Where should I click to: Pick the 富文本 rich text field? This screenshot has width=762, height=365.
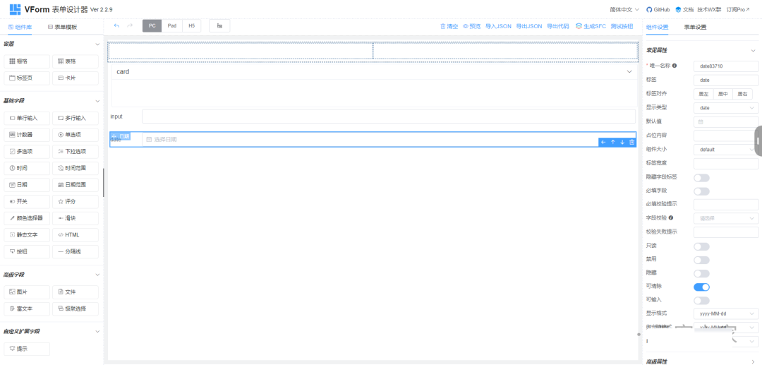point(27,309)
